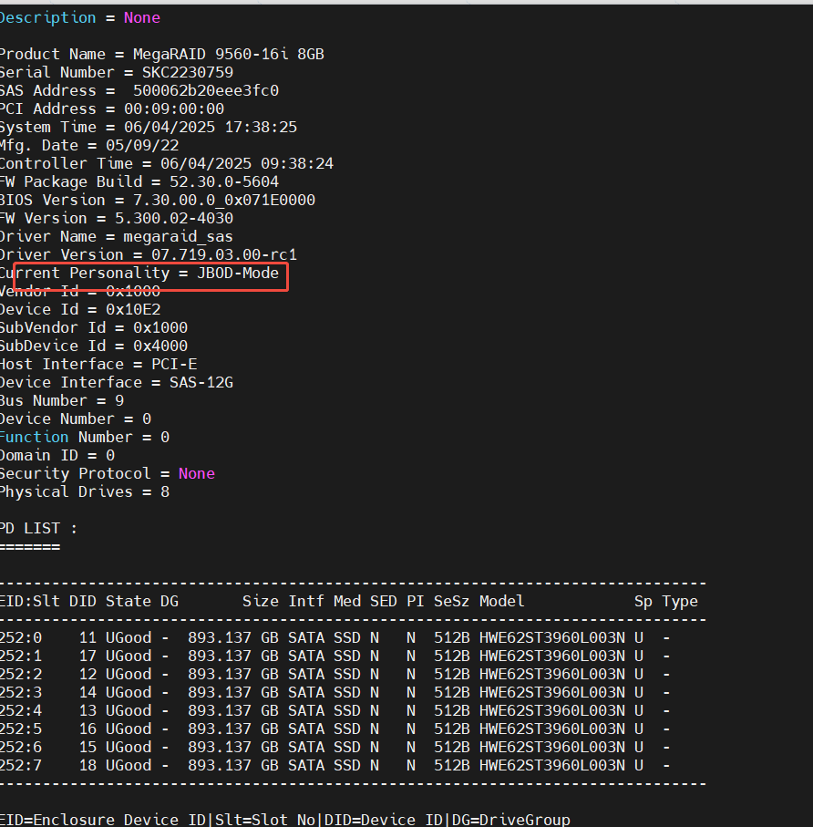Image resolution: width=813 pixels, height=827 pixels.
Task: Select the Device Number = 0 line
Action: pos(76,419)
